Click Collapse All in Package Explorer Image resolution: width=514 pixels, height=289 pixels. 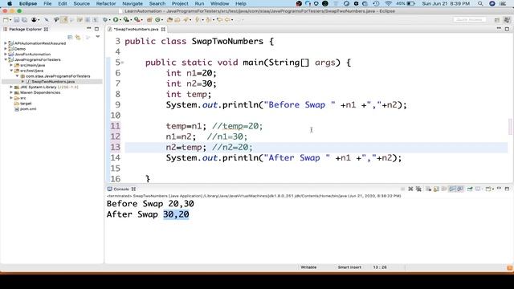(x=70, y=37)
